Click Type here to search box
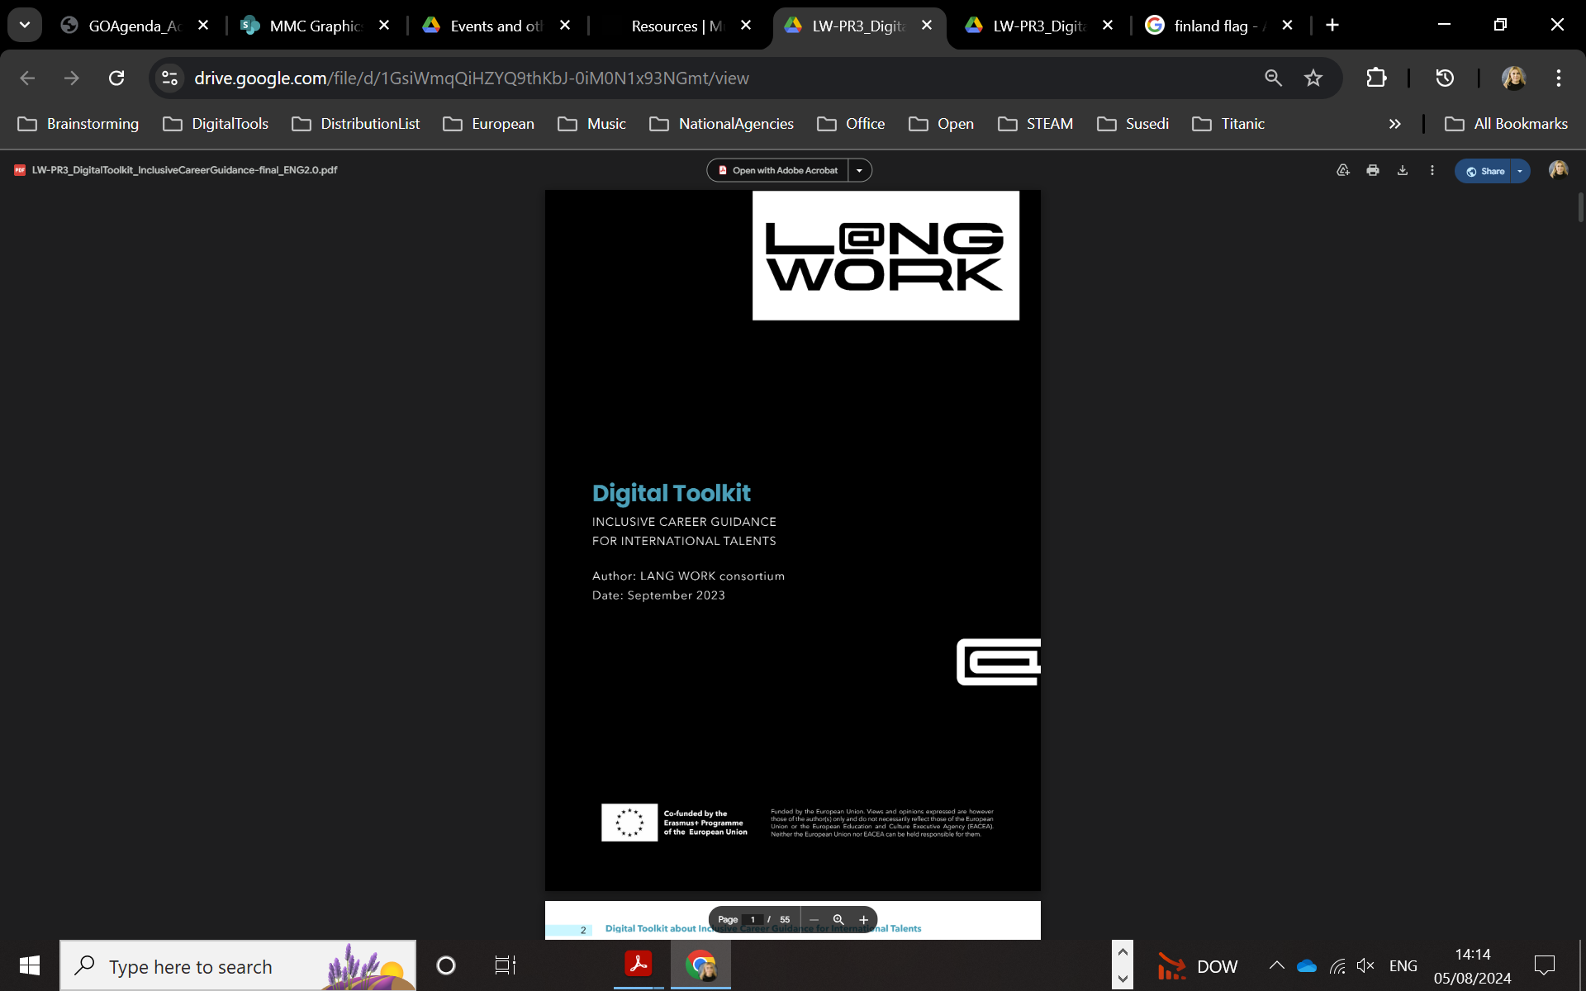This screenshot has width=1586, height=991. coord(238,965)
